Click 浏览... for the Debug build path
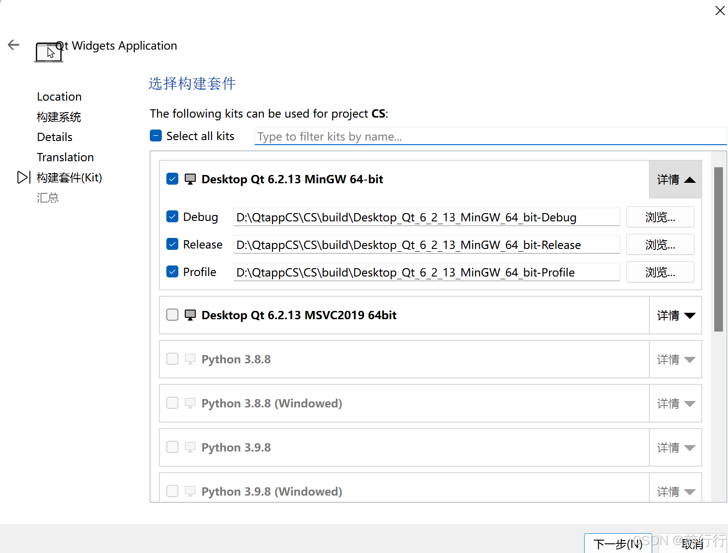This screenshot has height=553, width=728. 660,217
